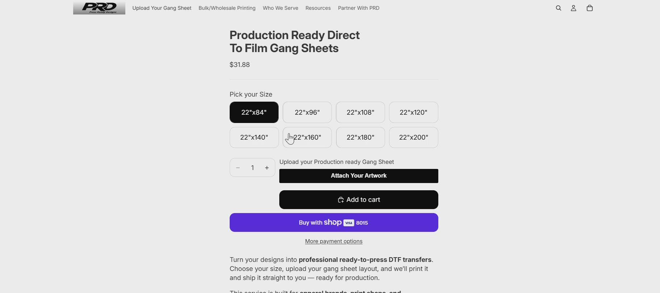Select the 22"x96" size option
Viewport: 660px width, 293px height.
pyautogui.click(x=307, y=112)
